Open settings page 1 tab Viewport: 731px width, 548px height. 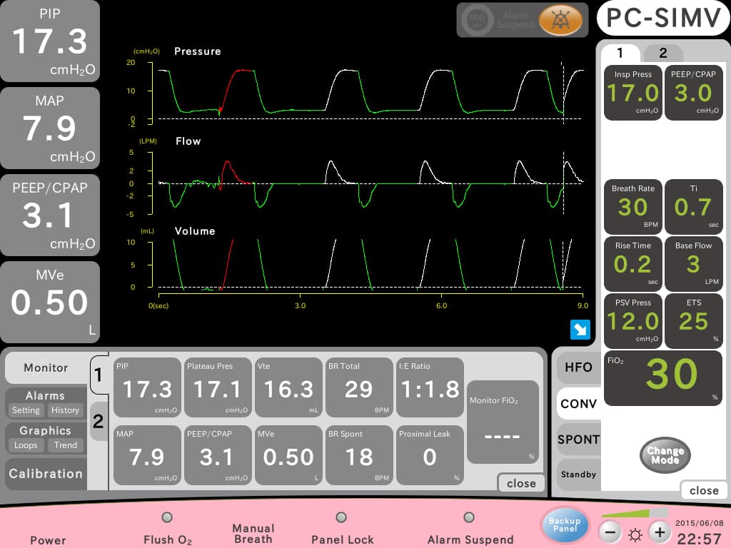[620, 53]
